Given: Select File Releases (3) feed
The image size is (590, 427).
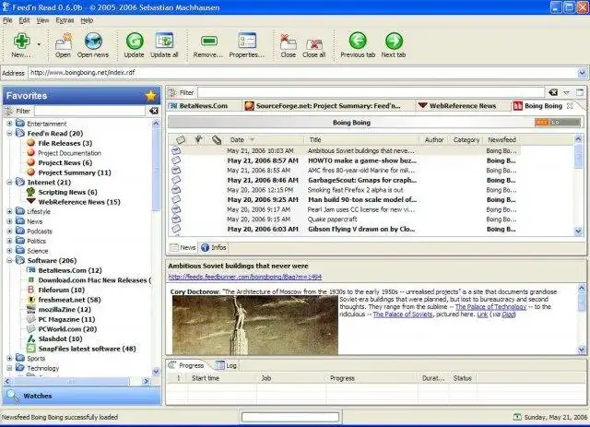Looking at the screenshot, I should [65, 143].
